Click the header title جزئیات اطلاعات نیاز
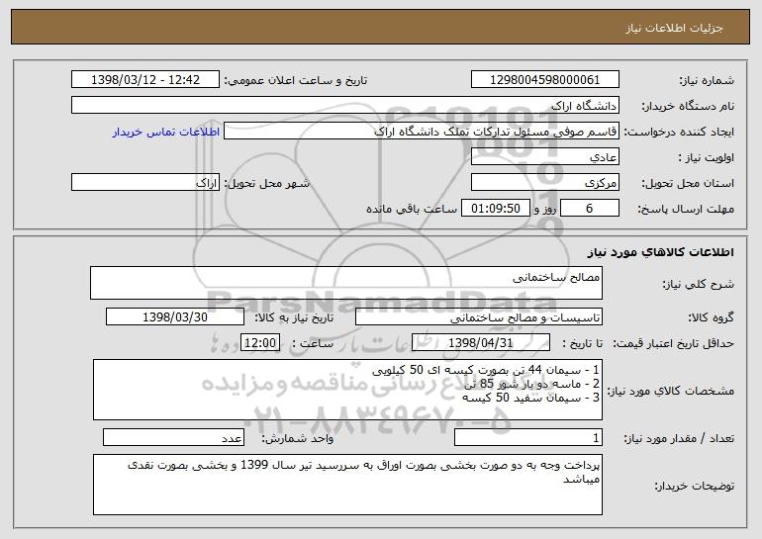The width and height of the screenshot is (762, 539). pyautogui.click(x=674, y=28)
